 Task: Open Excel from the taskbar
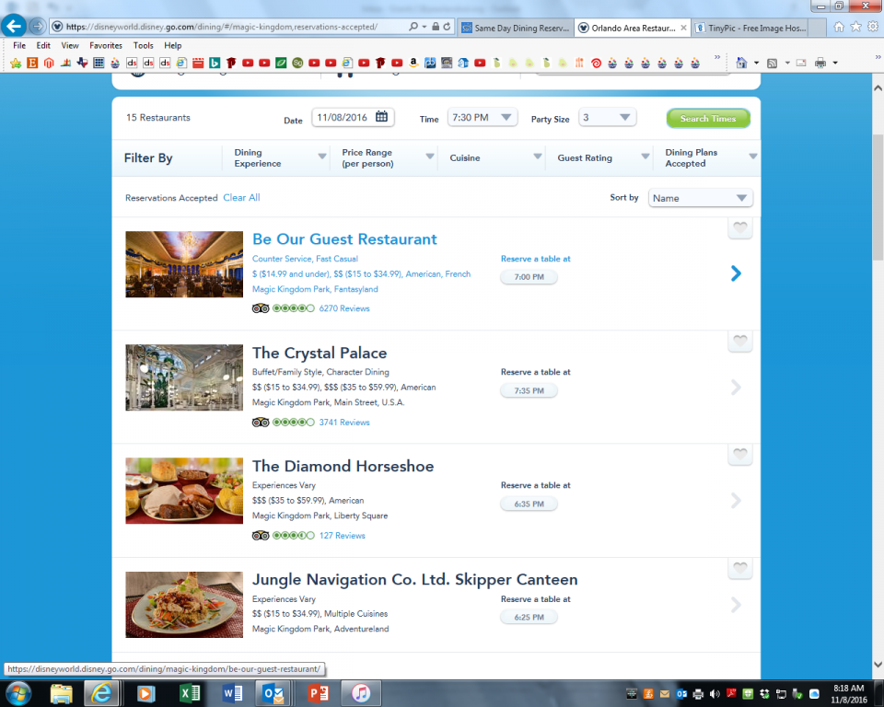[190, 693]
